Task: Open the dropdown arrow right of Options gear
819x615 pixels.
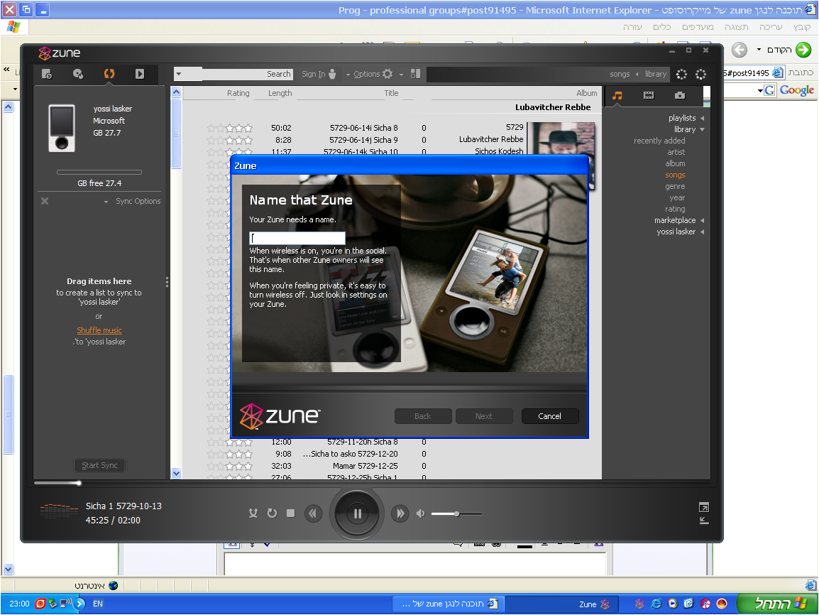Action: 401,75
